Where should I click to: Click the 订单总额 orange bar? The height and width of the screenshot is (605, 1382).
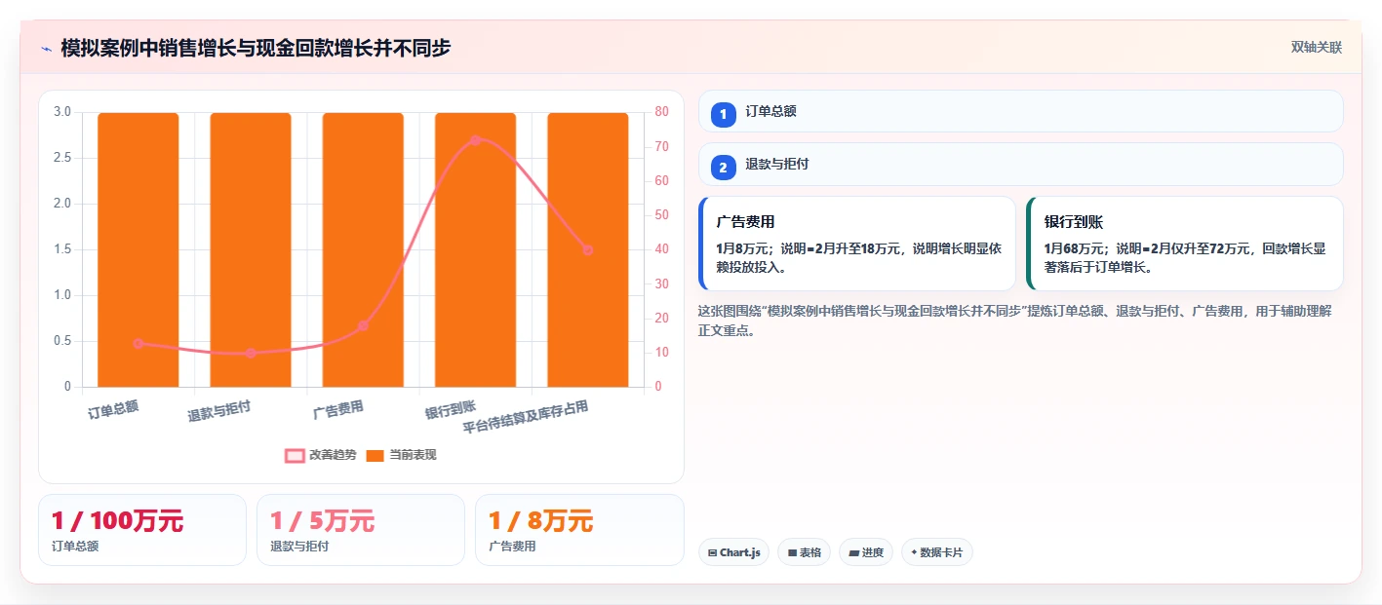coord(138,249)
